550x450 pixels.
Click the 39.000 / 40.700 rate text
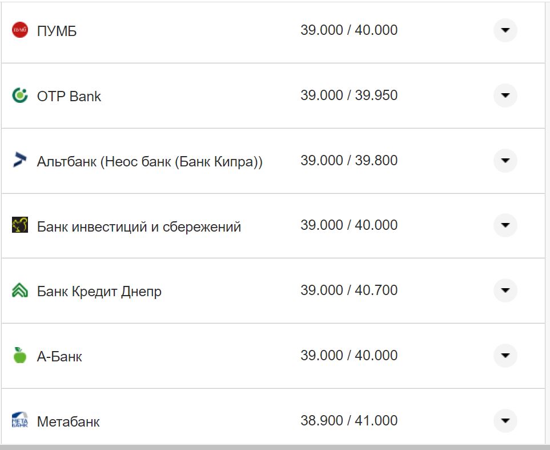coord(350,290)
